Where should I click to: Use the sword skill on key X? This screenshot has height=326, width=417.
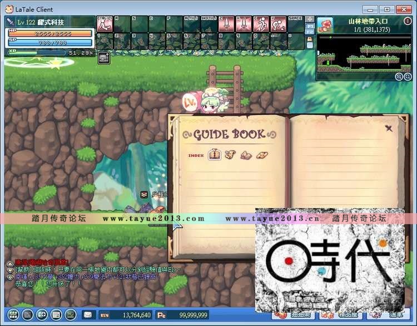244,24
